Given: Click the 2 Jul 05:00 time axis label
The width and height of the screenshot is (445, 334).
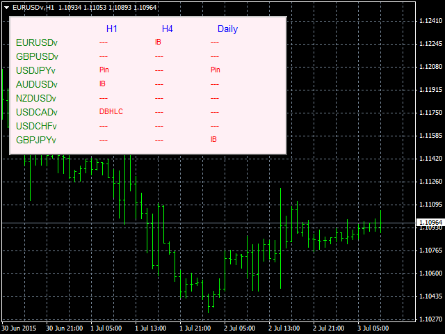Looking at the screenshot, I should [240, 328].
